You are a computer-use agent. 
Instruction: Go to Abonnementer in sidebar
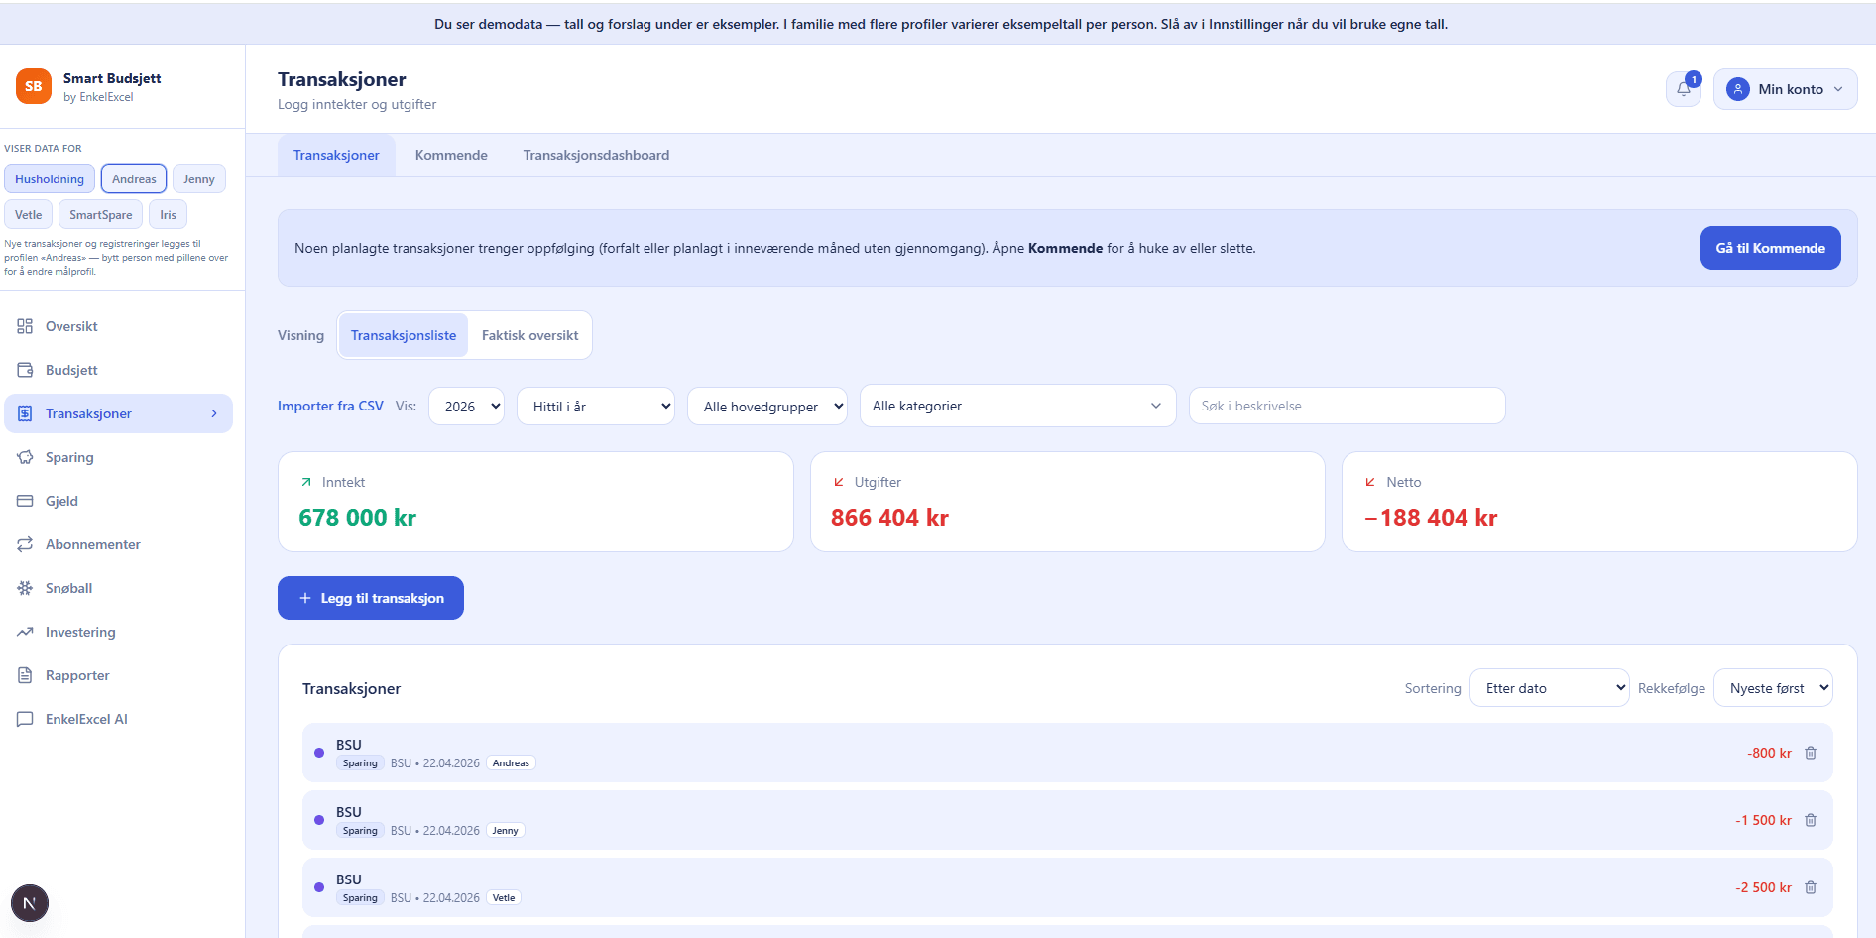tap(119, 544)
